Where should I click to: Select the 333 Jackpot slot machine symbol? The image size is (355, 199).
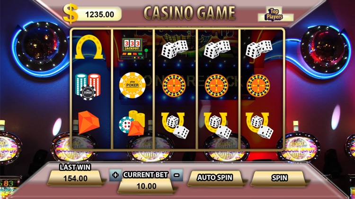coord(133,49)
